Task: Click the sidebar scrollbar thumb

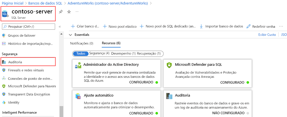Action: coord(61,111)
